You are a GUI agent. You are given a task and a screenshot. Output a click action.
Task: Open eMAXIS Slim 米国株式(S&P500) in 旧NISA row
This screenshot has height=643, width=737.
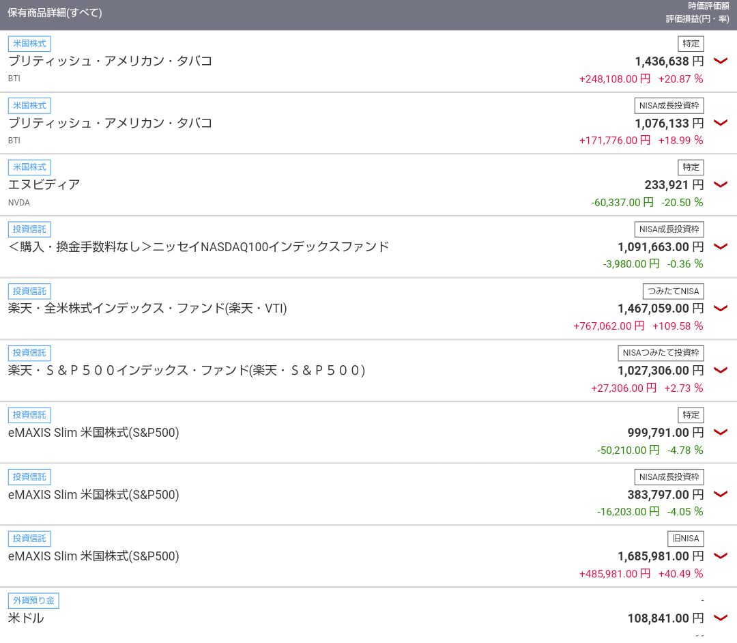tap(93, 556)
